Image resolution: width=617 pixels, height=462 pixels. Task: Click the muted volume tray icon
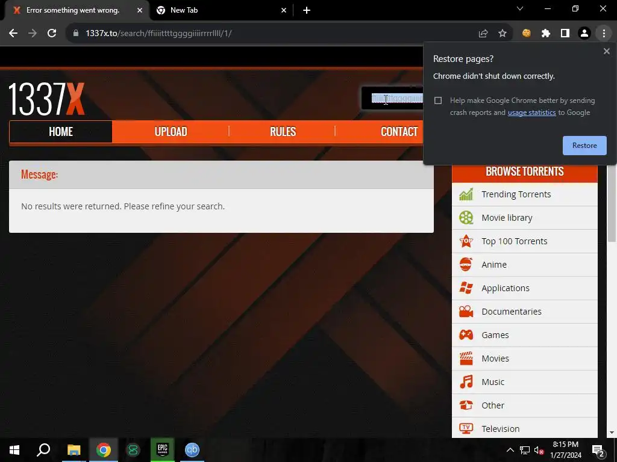click(539, 450)
